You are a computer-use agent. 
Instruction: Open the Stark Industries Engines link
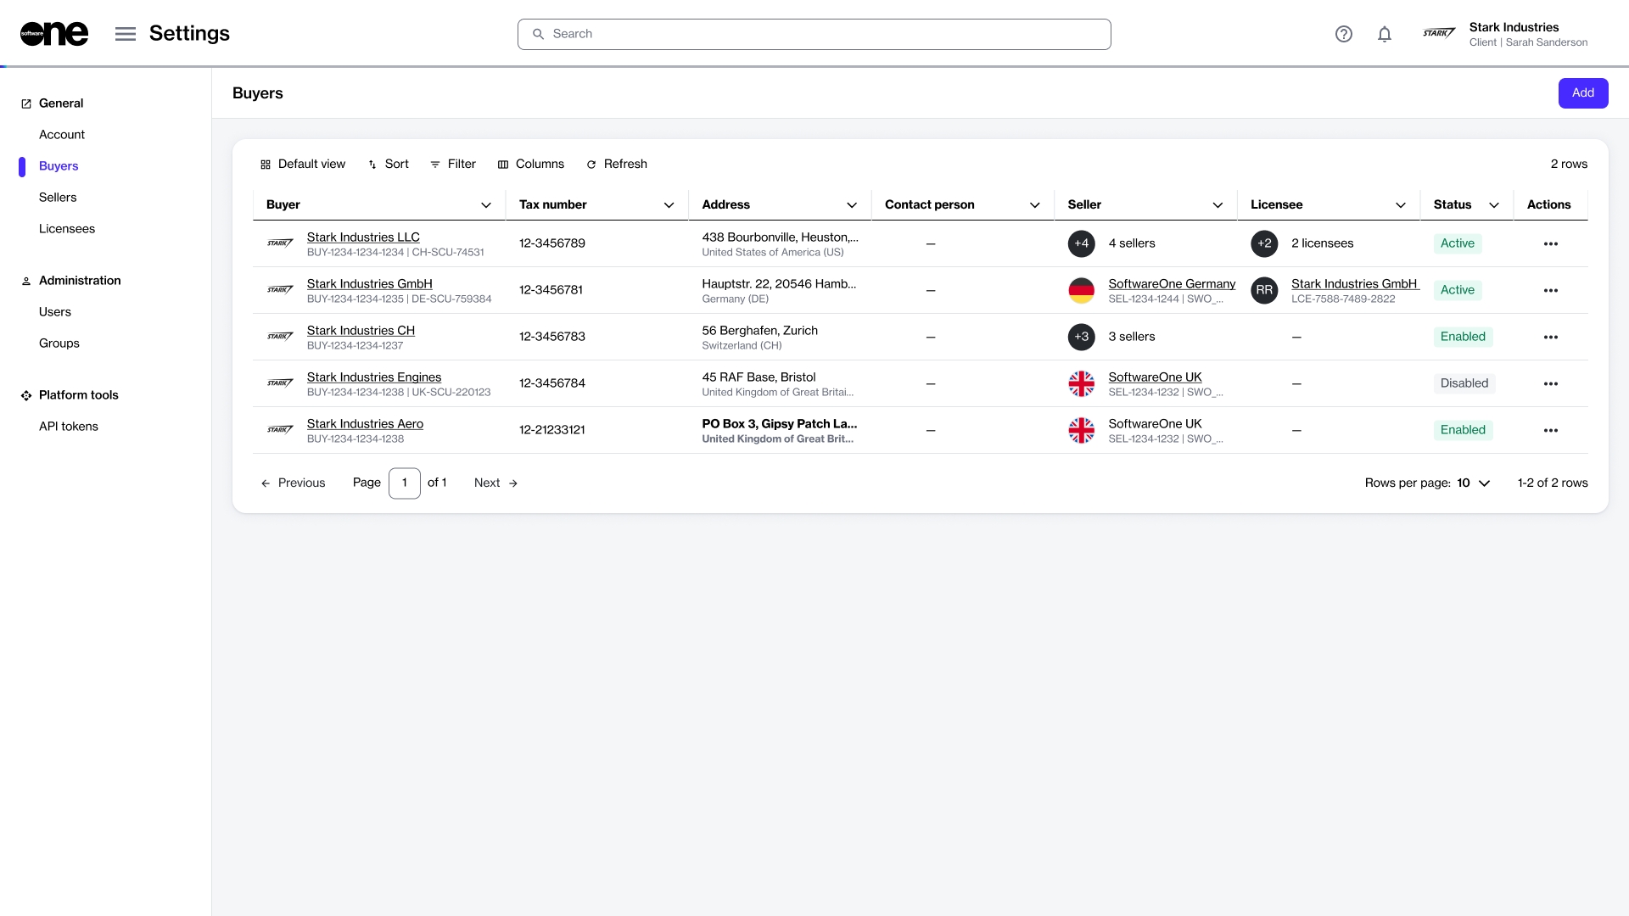(x=373, y=377)
